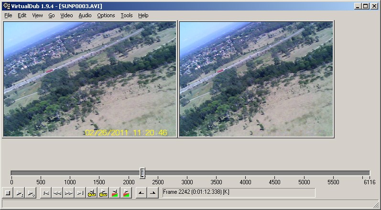The width and height of the screenshot is (381, 210).
Task: Open the Help menu
Action: (x=143, y=15)
